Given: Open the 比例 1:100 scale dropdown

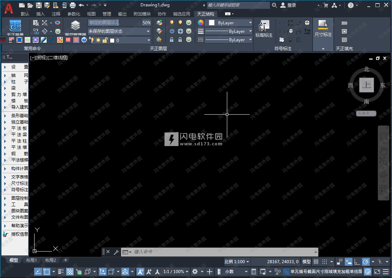Looking at the screenshot, I should (x=237, y=262).
